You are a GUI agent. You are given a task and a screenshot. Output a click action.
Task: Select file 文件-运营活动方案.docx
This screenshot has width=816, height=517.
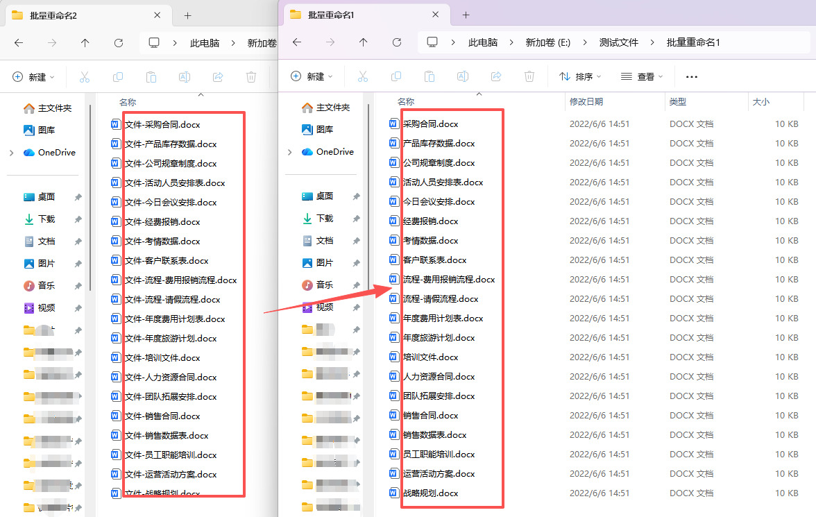click(x=164, y=474)
